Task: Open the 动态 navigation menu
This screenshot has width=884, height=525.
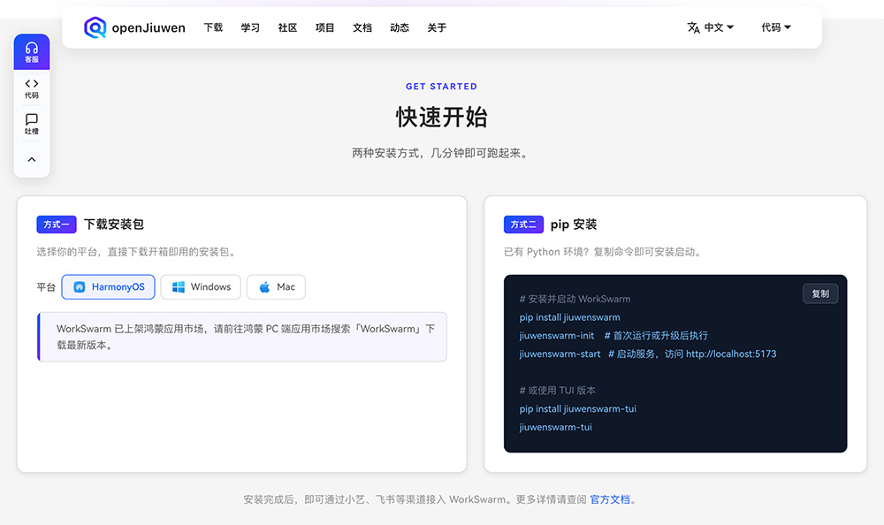Action: click(400, 27)
